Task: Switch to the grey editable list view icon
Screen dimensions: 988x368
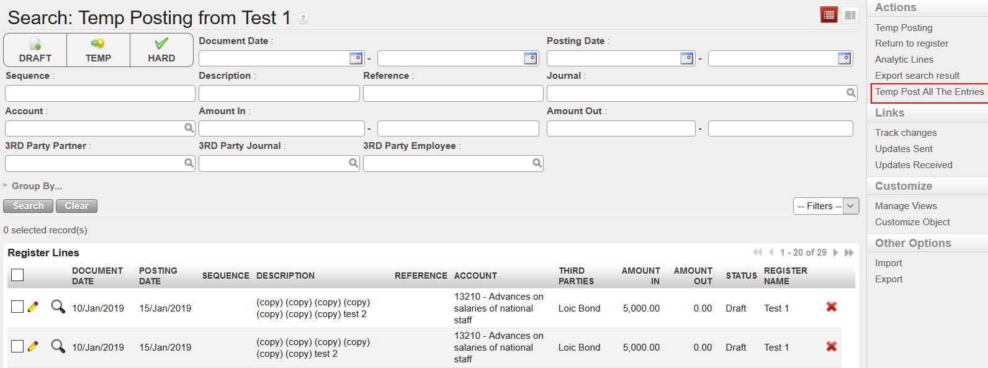Action: [850, 15]
